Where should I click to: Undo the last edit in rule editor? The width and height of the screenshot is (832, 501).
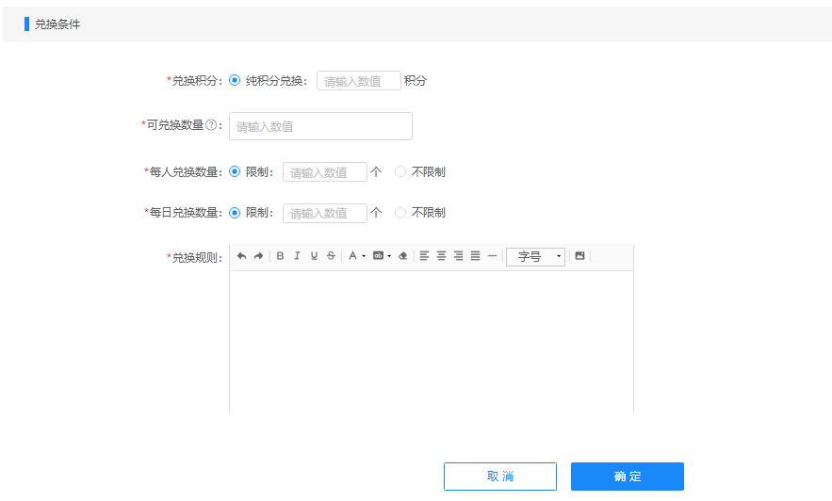point(241,256)
